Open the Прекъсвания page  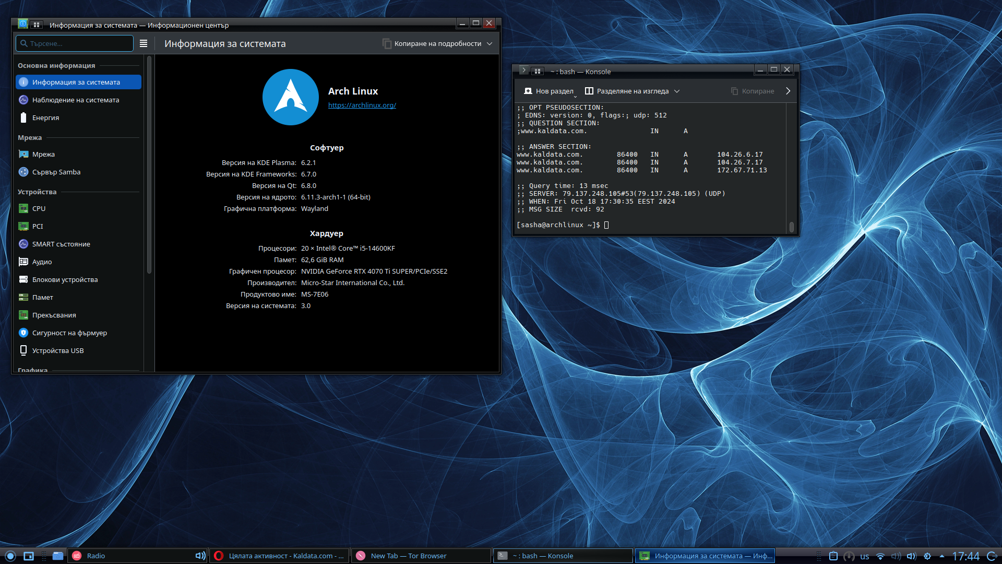point(78,315)
